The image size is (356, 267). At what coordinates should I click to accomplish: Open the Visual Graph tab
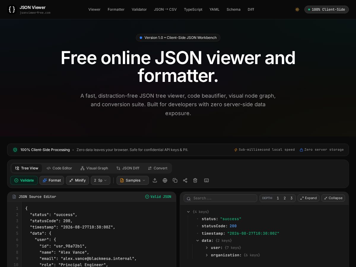[94, 168]
